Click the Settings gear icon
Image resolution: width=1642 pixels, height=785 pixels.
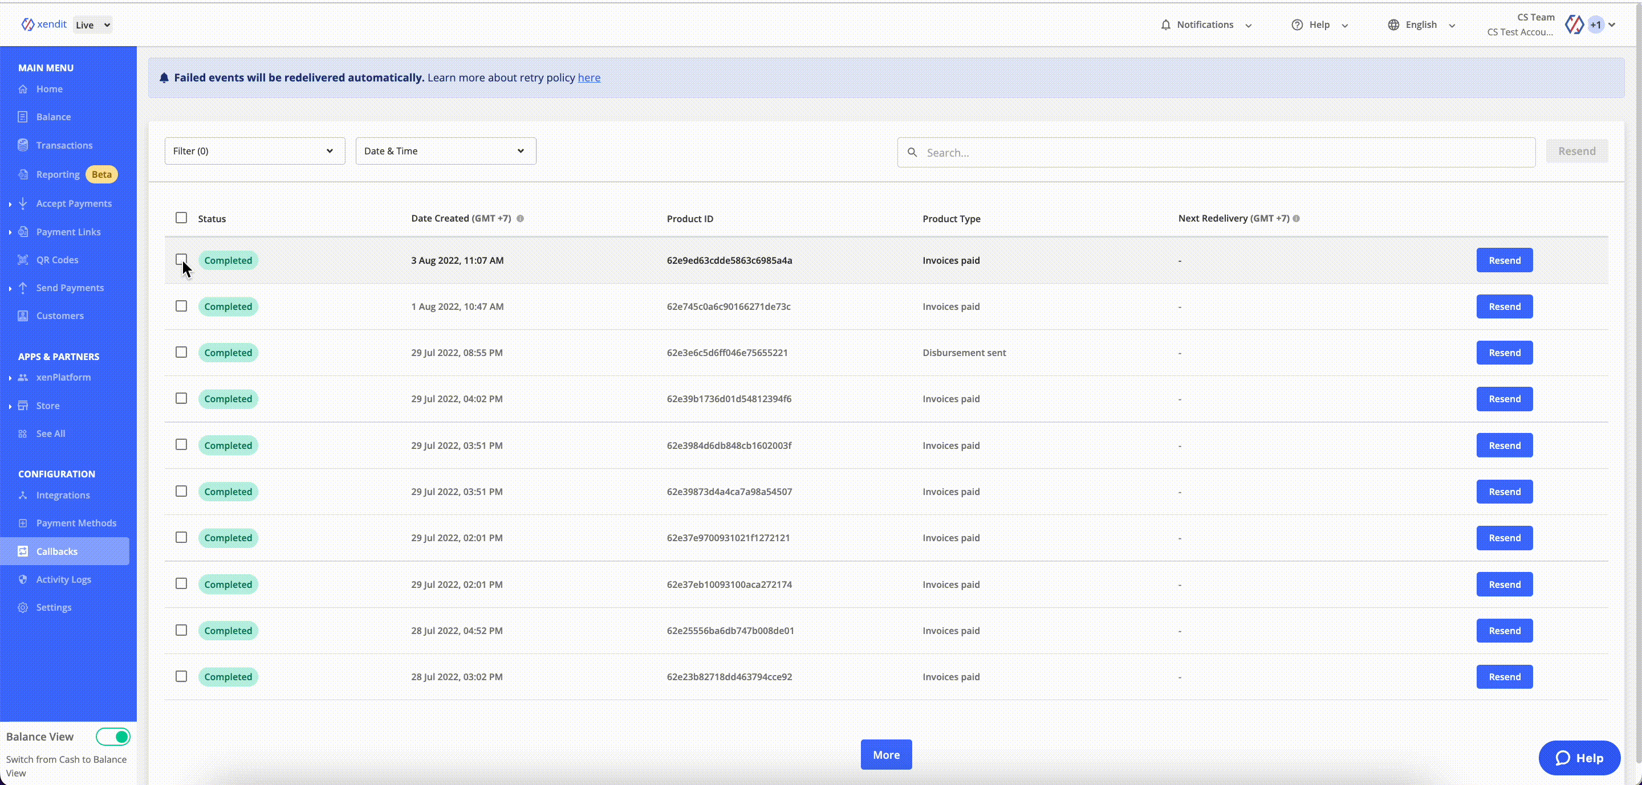pyautogui.click(x=23, y=607)
